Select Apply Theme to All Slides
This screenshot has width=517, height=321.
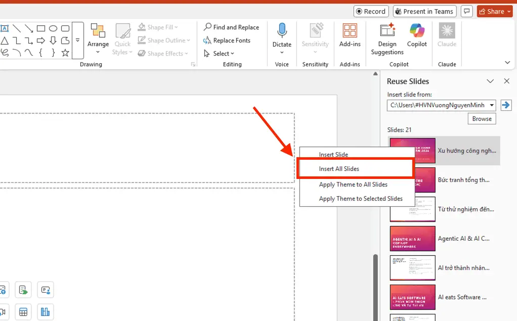click(x=357, y=185)
